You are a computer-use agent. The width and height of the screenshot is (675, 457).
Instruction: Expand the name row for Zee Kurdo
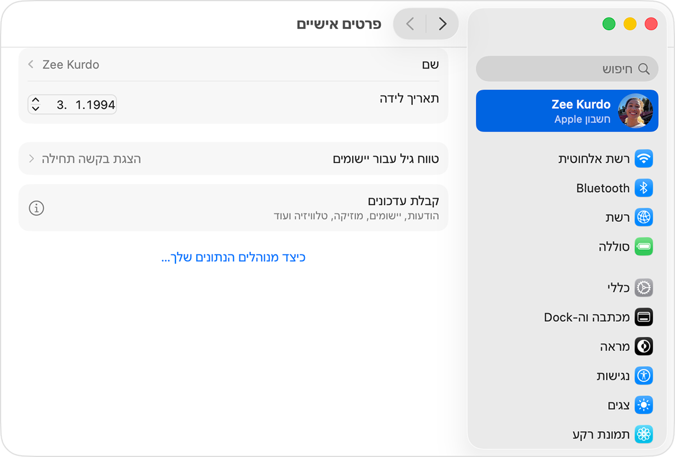(x=30, y=64)
